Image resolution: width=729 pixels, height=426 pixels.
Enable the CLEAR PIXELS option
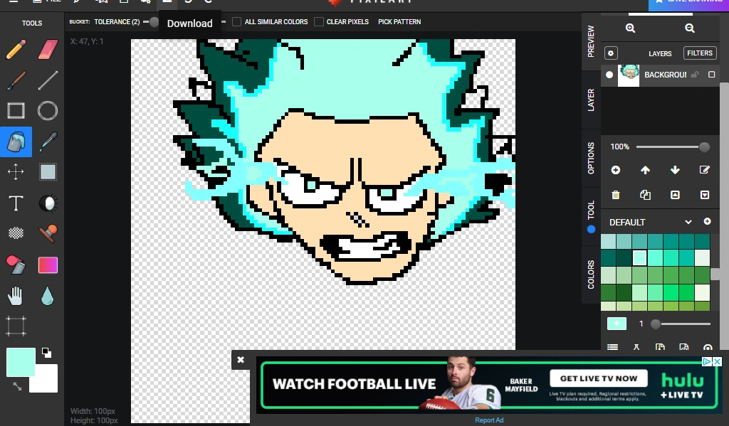tap(318, 21)
